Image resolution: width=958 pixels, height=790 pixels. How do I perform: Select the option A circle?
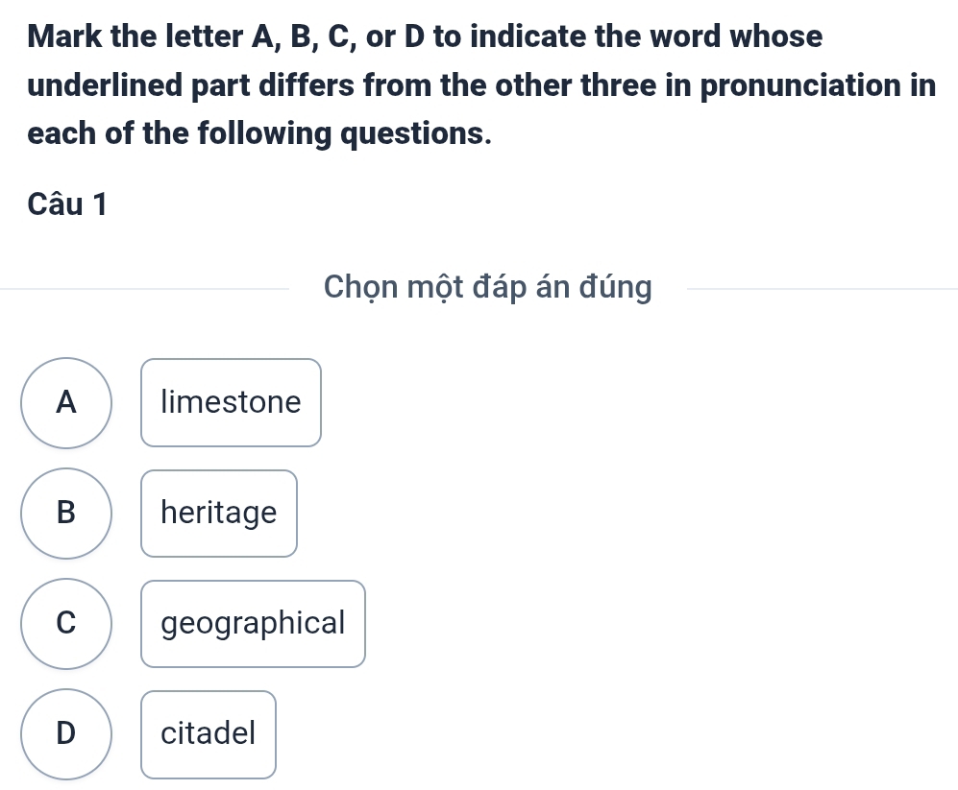coord(65,402)
